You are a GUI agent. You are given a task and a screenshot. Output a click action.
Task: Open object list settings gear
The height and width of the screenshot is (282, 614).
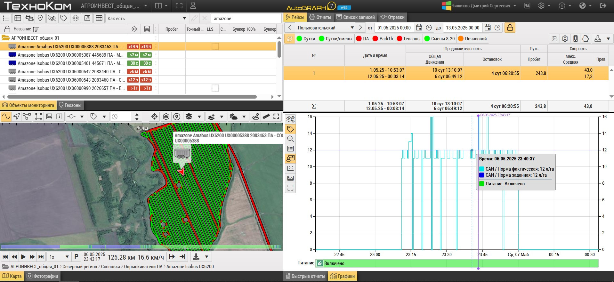click(76, 18)
